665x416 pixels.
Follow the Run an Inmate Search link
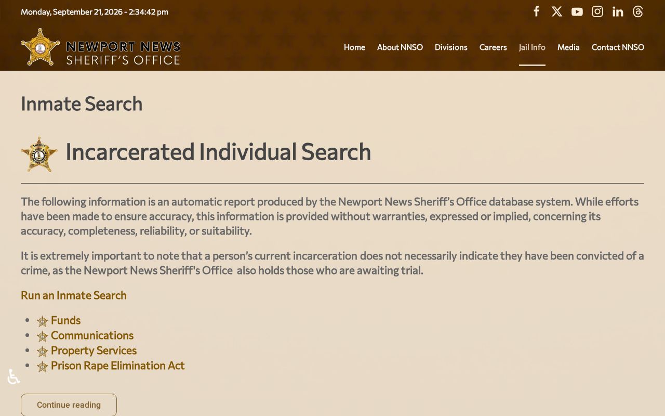pos(74,295)
